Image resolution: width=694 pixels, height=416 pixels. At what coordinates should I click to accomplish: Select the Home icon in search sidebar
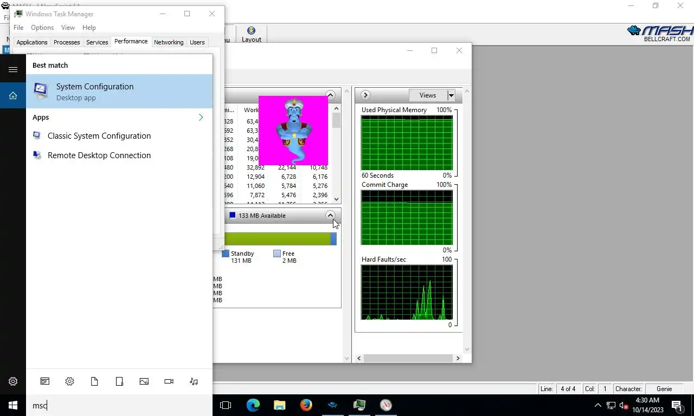pyautogui.click(x=13, y=95)
